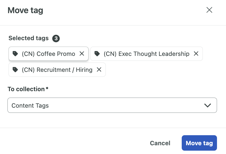Image resolution: width=226 pixels, height=154 pixels.
Task: Remove the (CN) Exec Thought Leadership tag
Action: tap(196, 54)
